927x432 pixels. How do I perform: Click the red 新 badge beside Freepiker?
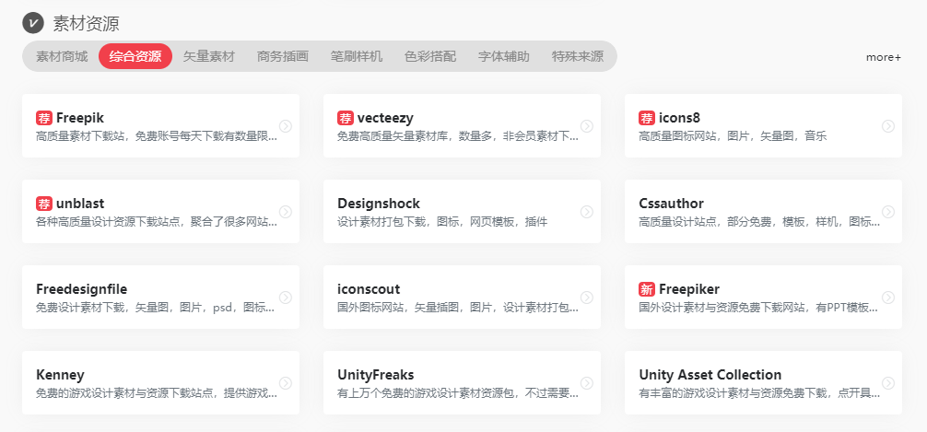pyautogui.click(x=647, y=289)
